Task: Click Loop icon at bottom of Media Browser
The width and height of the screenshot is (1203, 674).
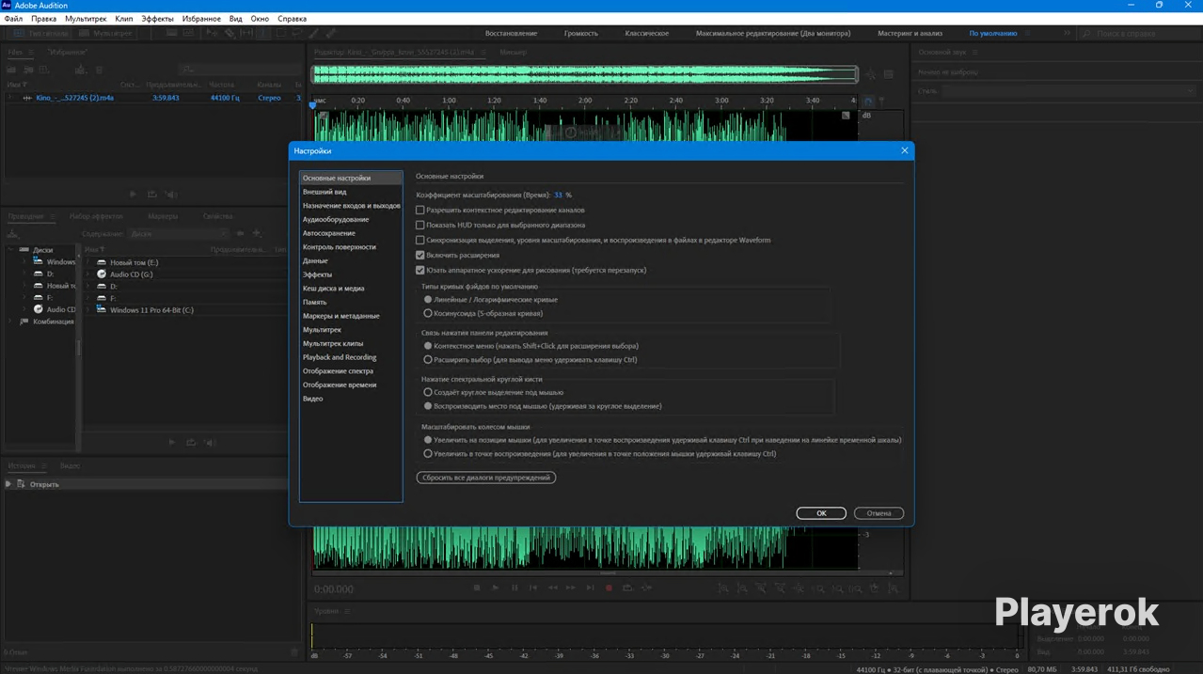Action: point(190,442)
